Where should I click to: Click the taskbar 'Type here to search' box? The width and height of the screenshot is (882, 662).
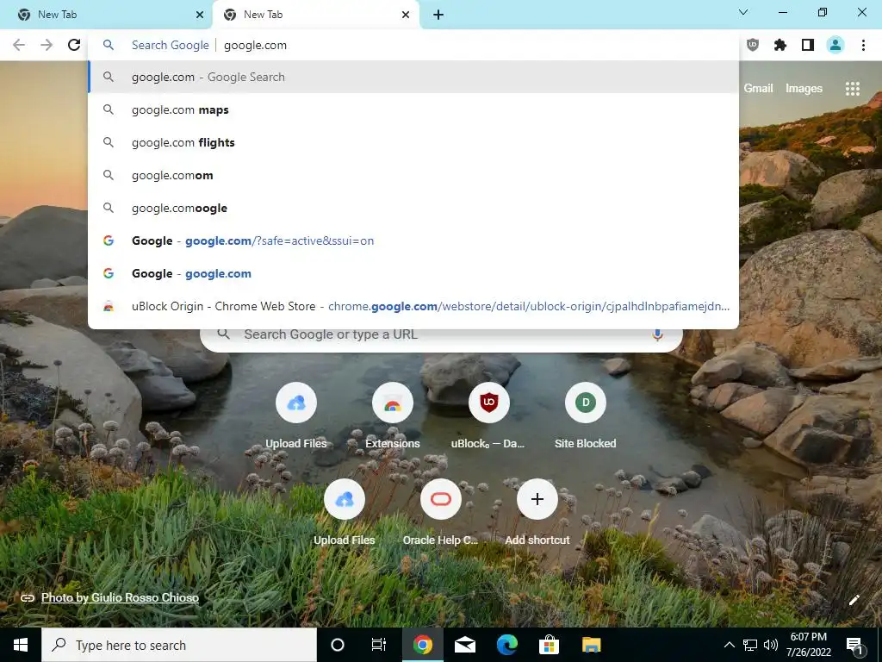tap(179, 645)
